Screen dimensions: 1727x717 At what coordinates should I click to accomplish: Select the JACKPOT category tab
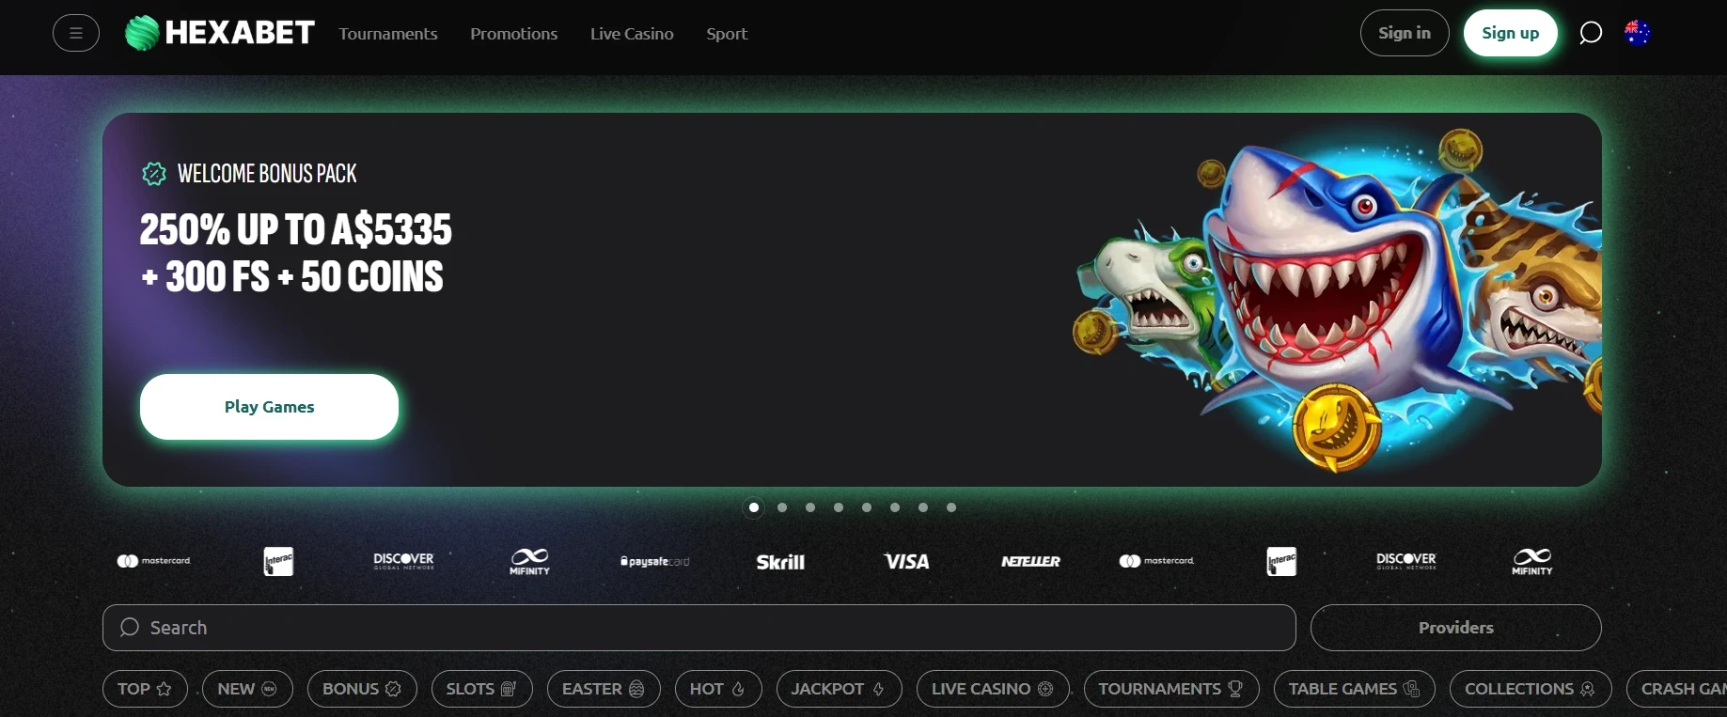pyautogui.click(x=839, y=689)
